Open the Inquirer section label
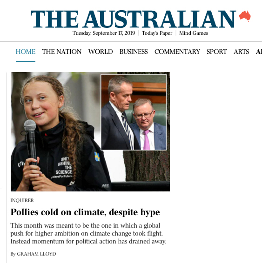The height and width of the screenshot is (263, 262). [22, 200]
